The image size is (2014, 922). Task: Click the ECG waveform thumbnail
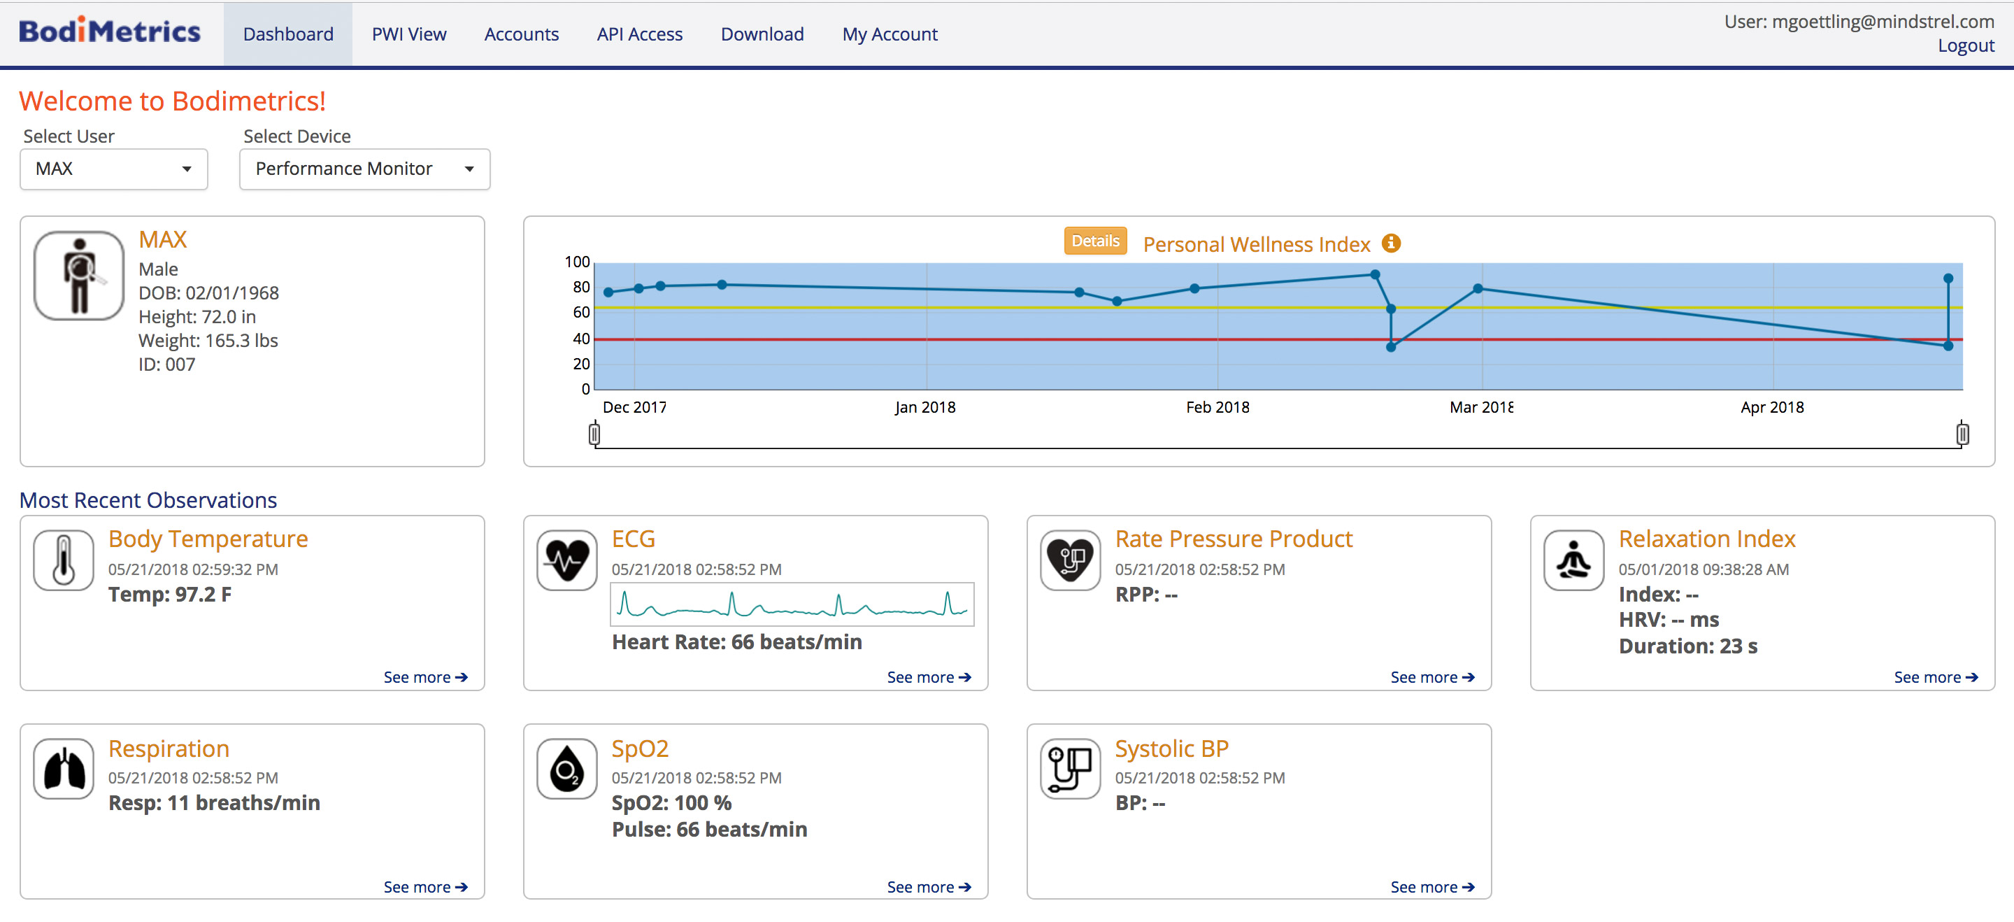click(x=791, y=604)
